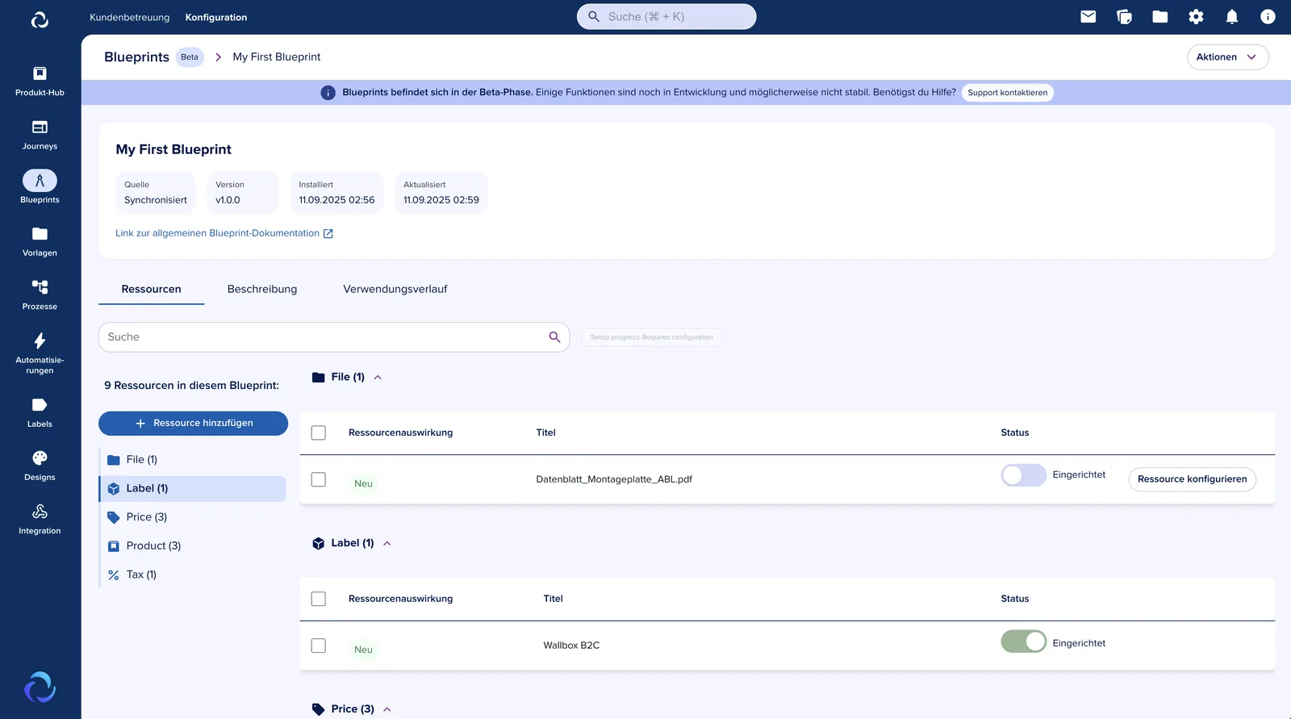The height and width of the screenshot is (719, 1291).
Task: Click the beta banner info icon
Action: pos(328,93)
